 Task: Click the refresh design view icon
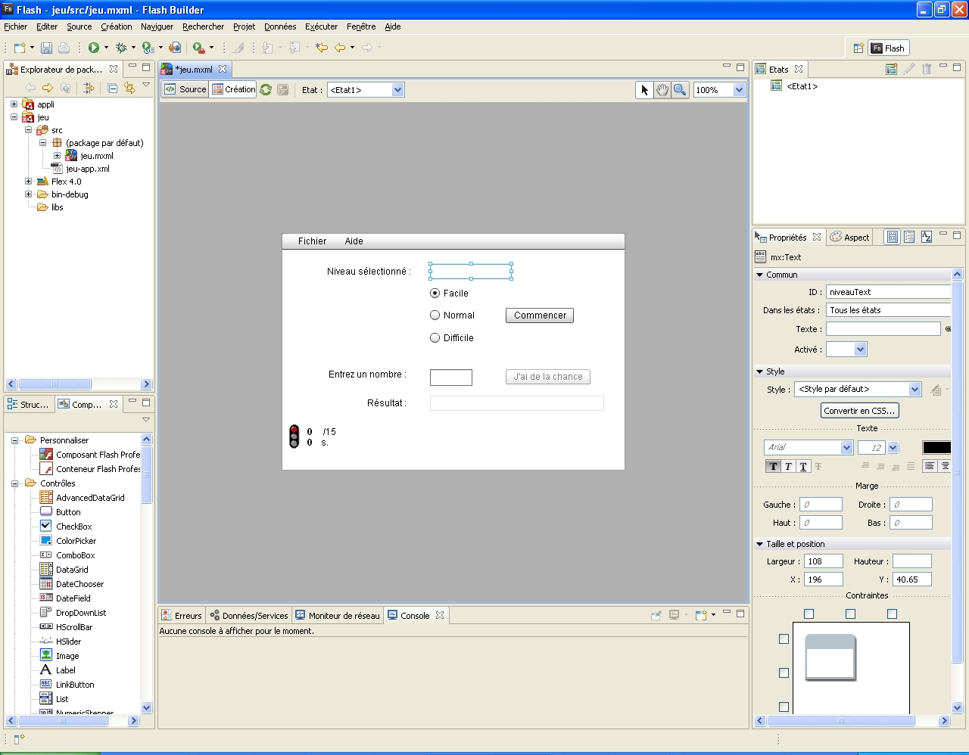[x=266, y=90]
